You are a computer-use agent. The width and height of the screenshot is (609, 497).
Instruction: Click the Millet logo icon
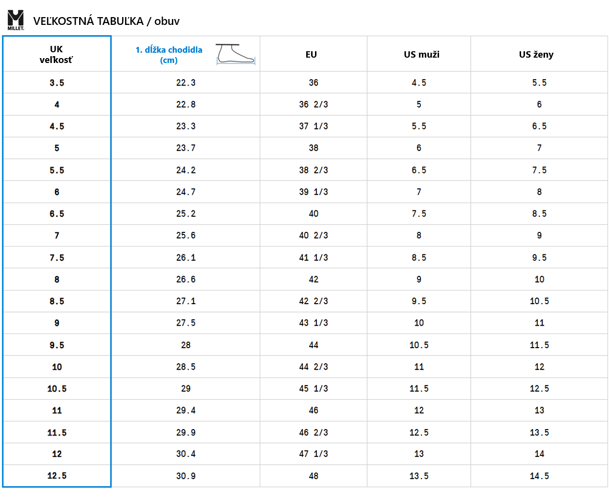(x=16, y=20)
